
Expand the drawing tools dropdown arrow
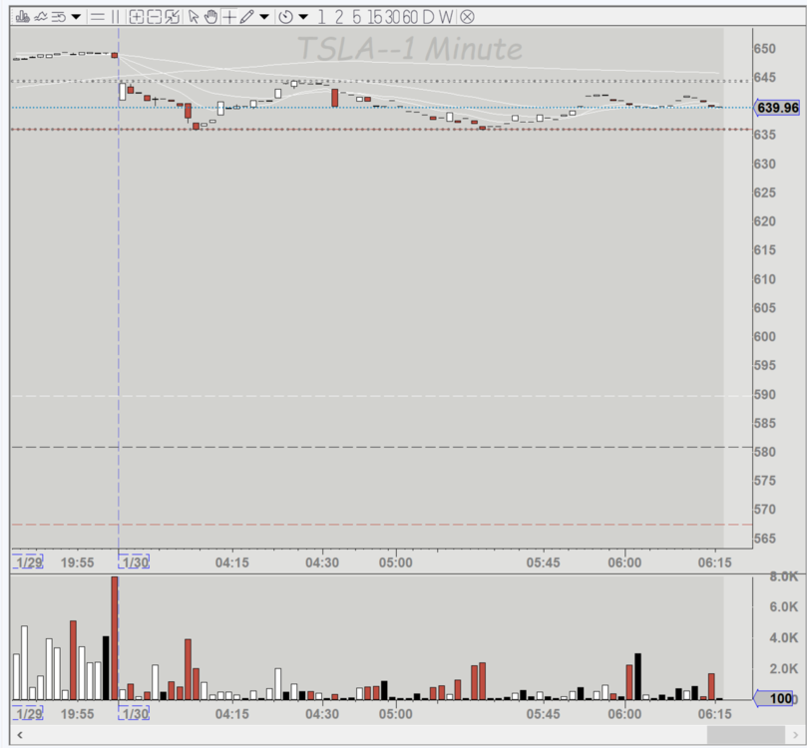[263, 17]
